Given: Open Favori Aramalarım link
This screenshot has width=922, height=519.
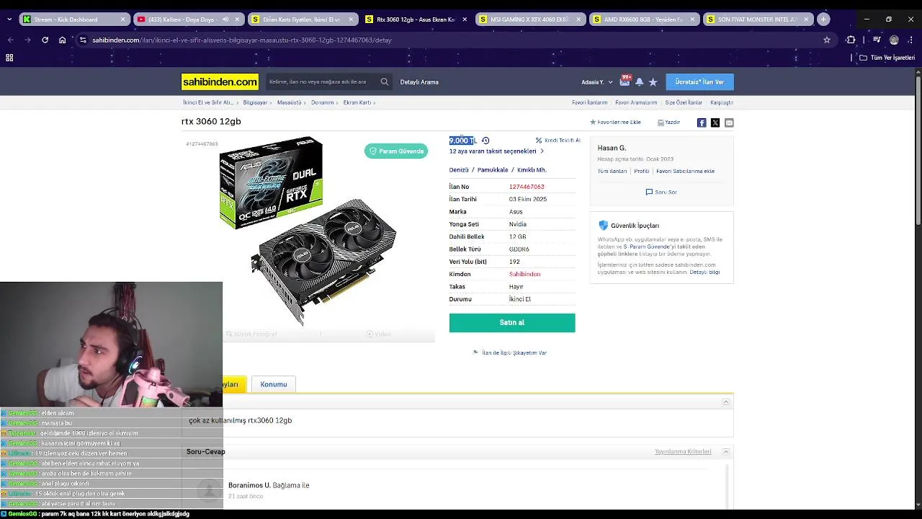Looking at the screenshot, I should tap(636, 102).
